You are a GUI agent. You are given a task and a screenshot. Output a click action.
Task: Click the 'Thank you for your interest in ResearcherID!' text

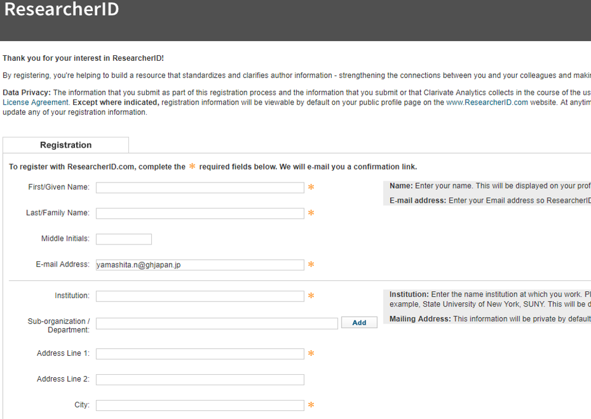84,58
